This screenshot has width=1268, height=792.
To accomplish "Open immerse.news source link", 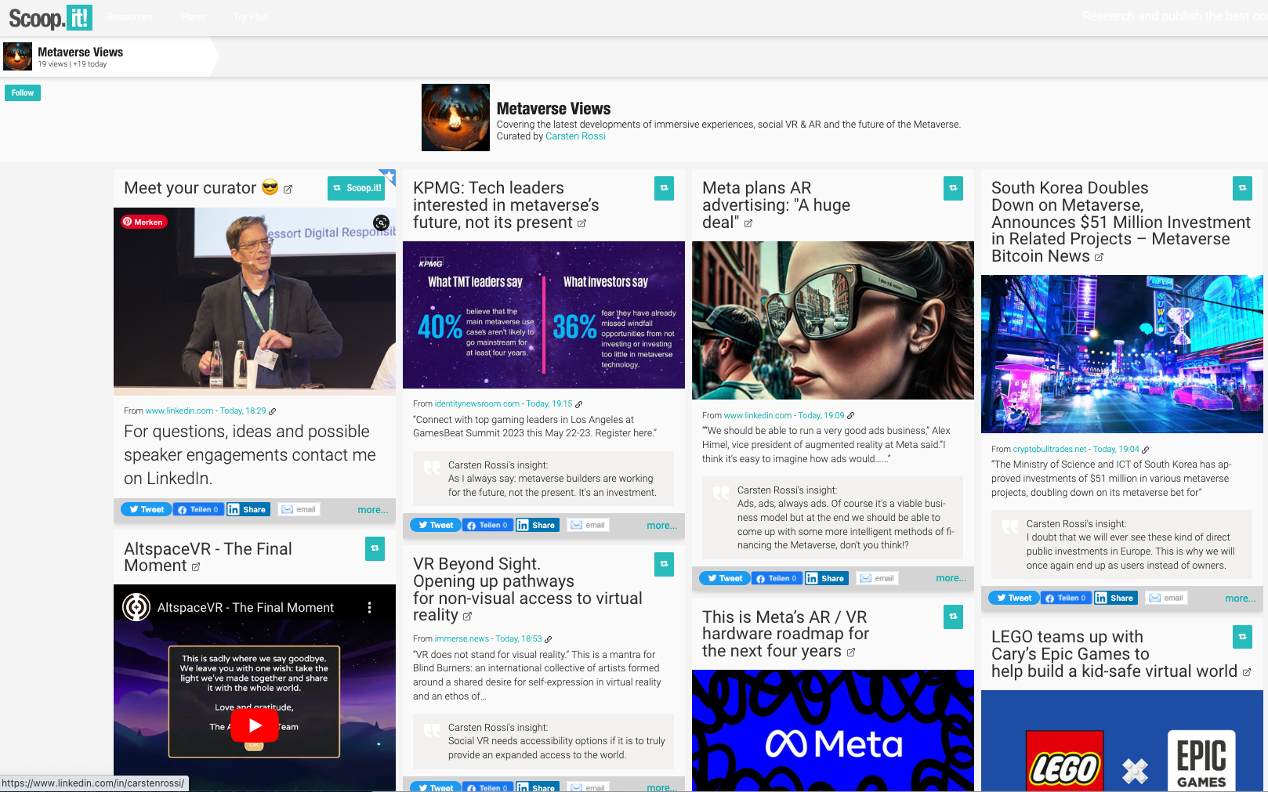I will (462, 639).
